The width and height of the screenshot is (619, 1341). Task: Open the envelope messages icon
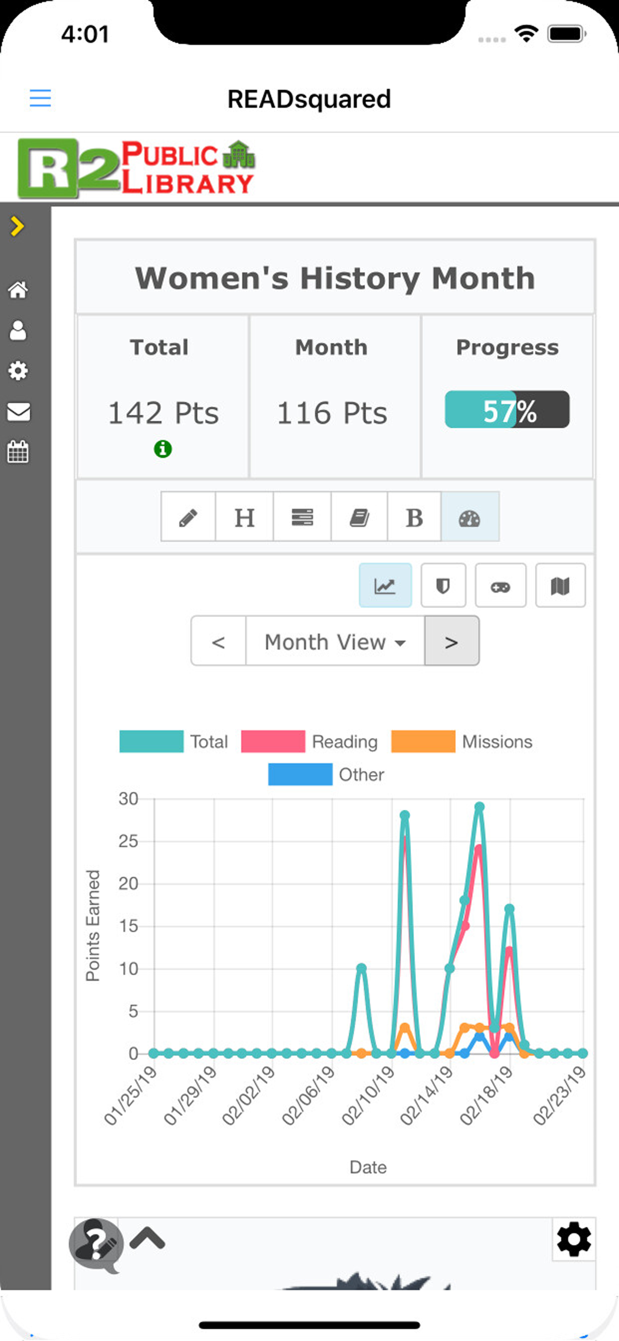(18, 412)
